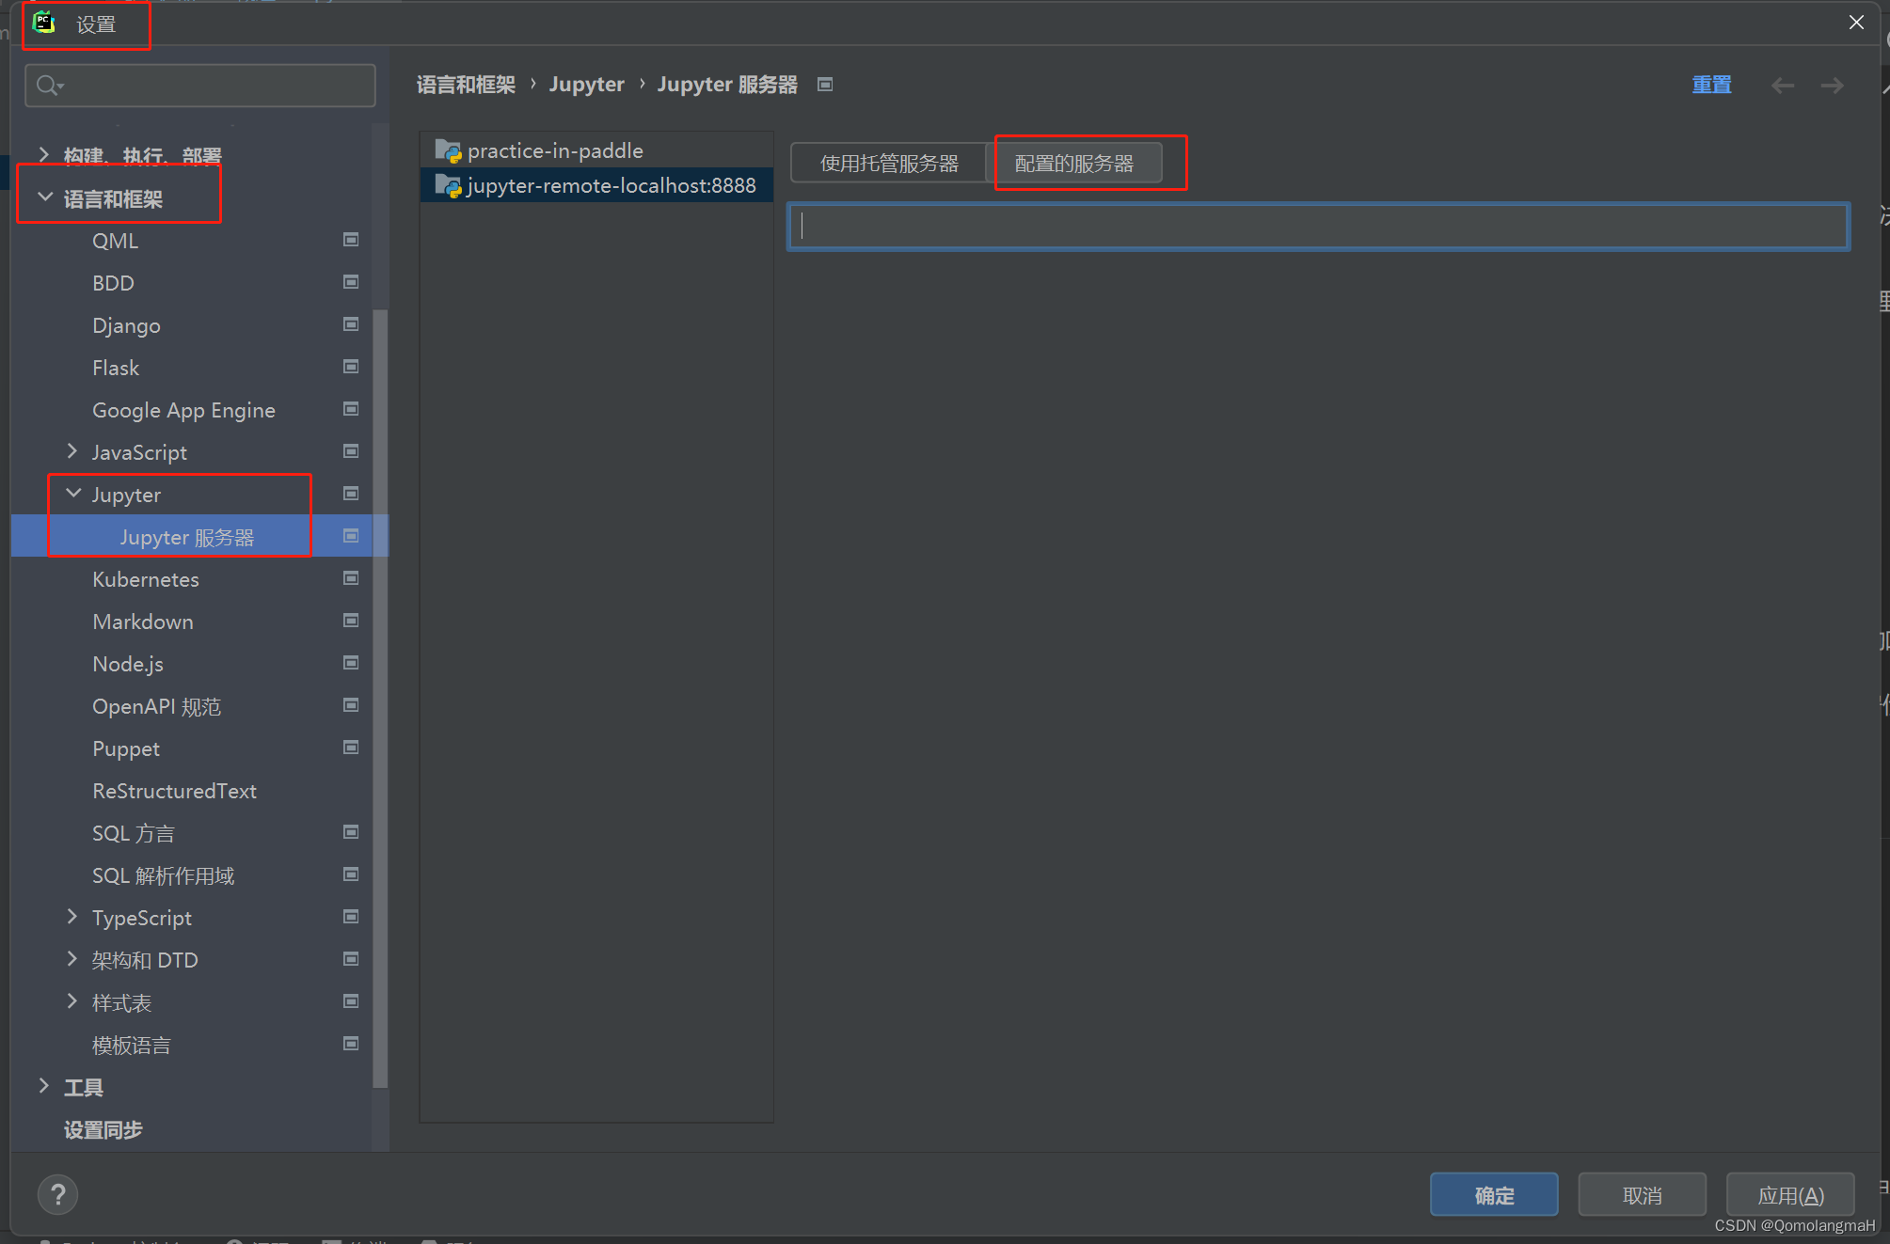The width and height of the screenshot is (1890, 1244).
Task: Click the square indicator icon beside Django
Action: click(350, 324)
